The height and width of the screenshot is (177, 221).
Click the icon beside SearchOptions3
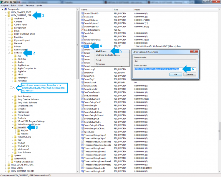pos(83,27)
